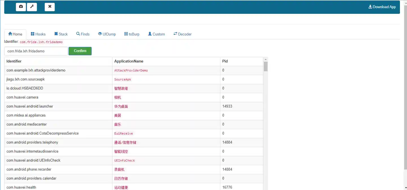Select the Decoder tab
The width and height of the screenshot is (407, 190).
(182, 34)
